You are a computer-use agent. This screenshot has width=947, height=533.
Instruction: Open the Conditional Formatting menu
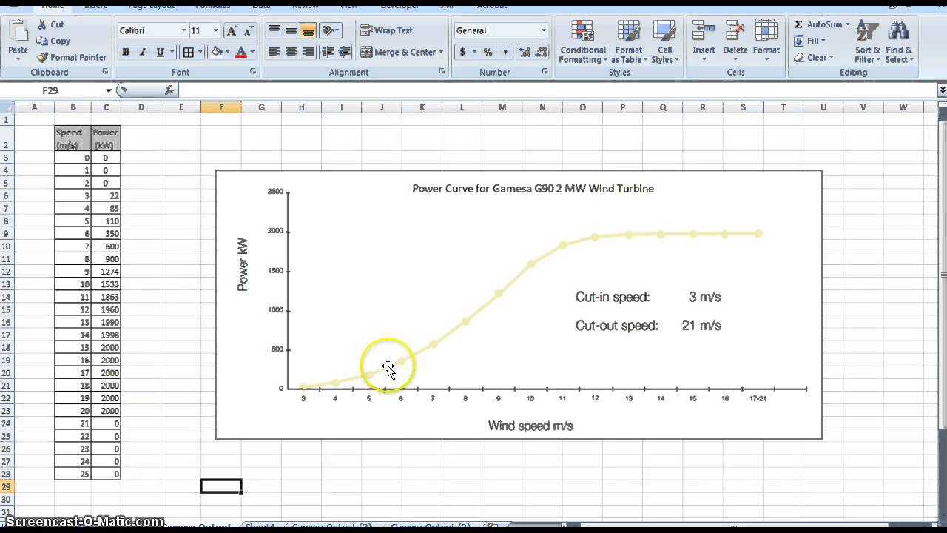[583, 42]
